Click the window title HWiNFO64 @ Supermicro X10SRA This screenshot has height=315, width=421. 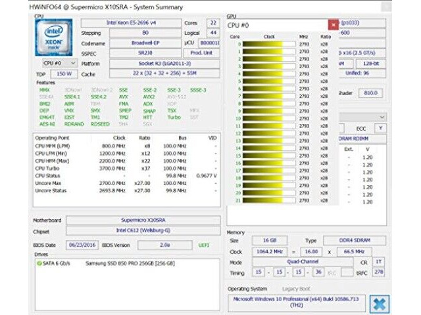pyautogui.click(x=106, y=7)
